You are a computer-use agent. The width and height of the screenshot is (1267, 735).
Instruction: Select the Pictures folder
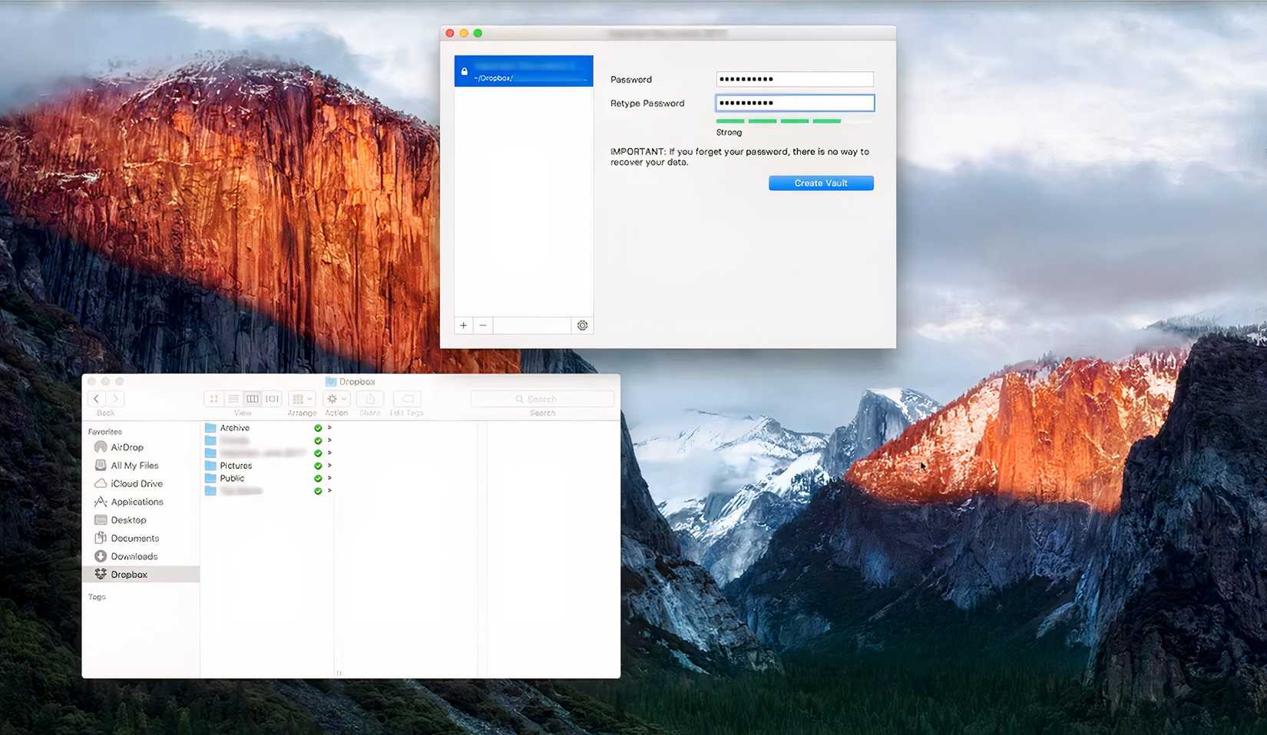coord(235,465)
